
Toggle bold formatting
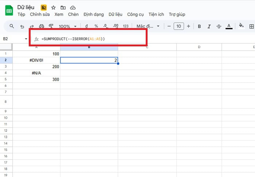[199, 26]
